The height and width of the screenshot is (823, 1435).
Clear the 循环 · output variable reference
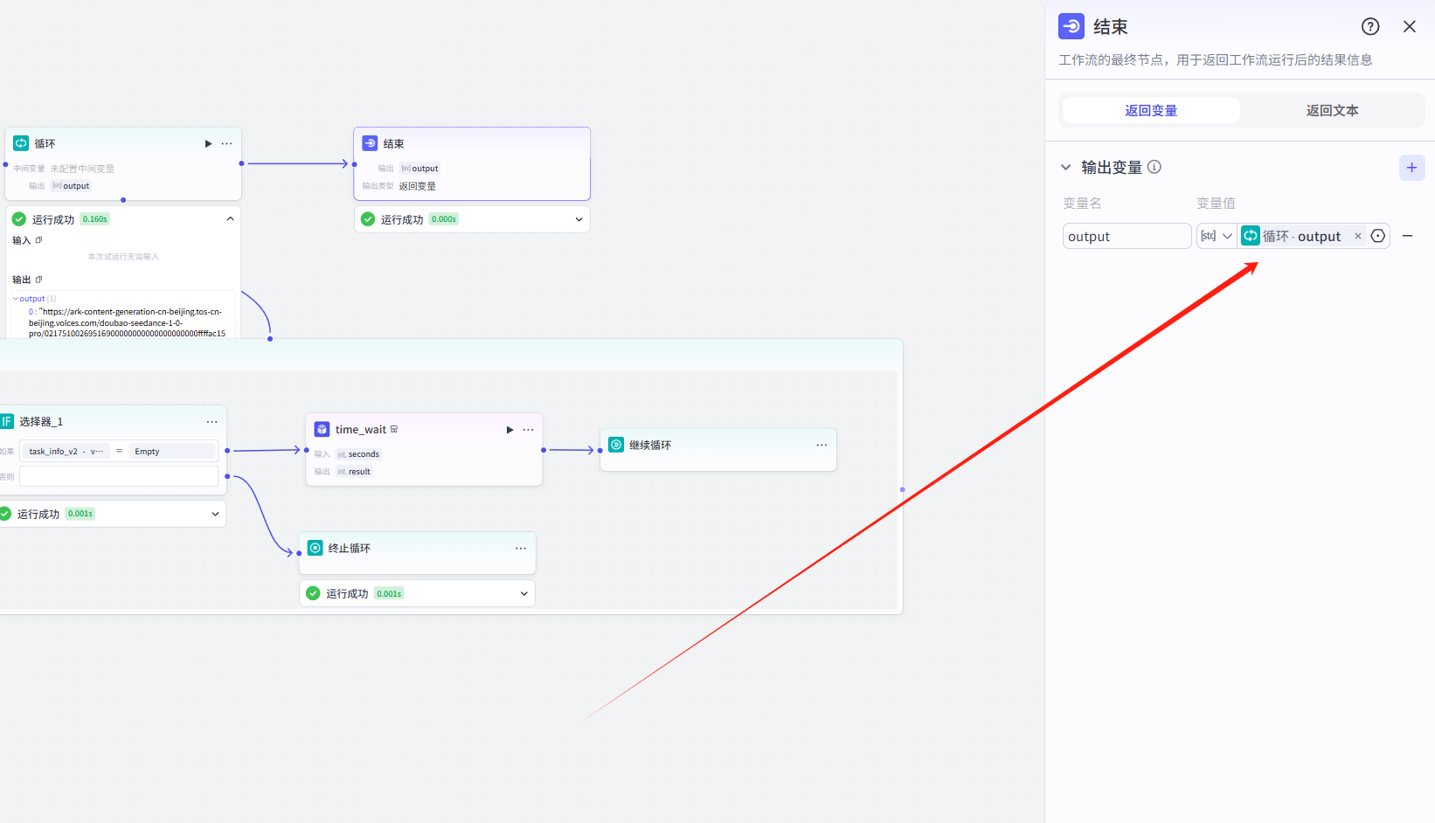pos(1357,236)
